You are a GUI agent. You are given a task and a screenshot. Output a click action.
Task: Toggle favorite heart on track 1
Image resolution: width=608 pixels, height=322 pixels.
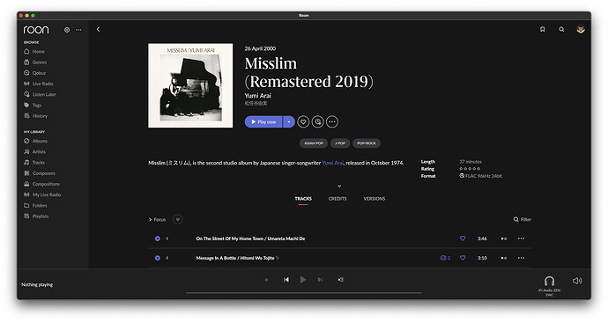[x=463, y=238]
